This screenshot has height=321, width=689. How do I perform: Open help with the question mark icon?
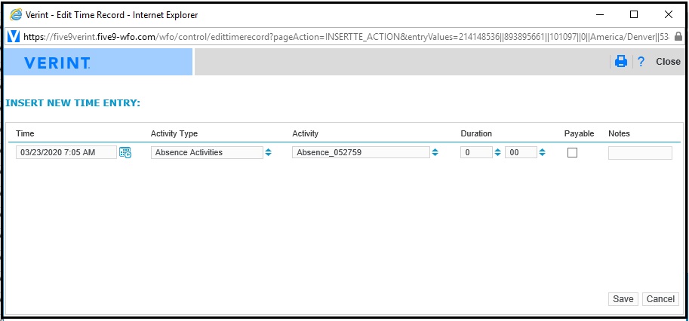[x=641, y=61]
